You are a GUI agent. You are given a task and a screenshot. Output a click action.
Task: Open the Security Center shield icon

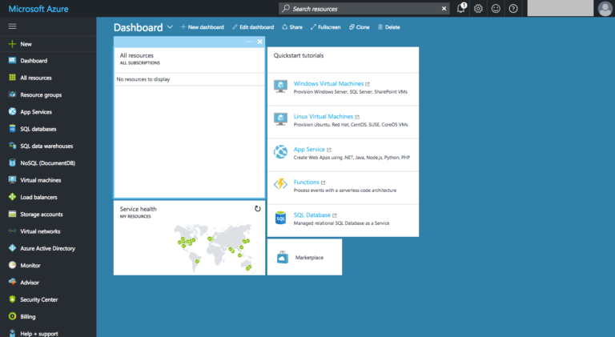13,299
